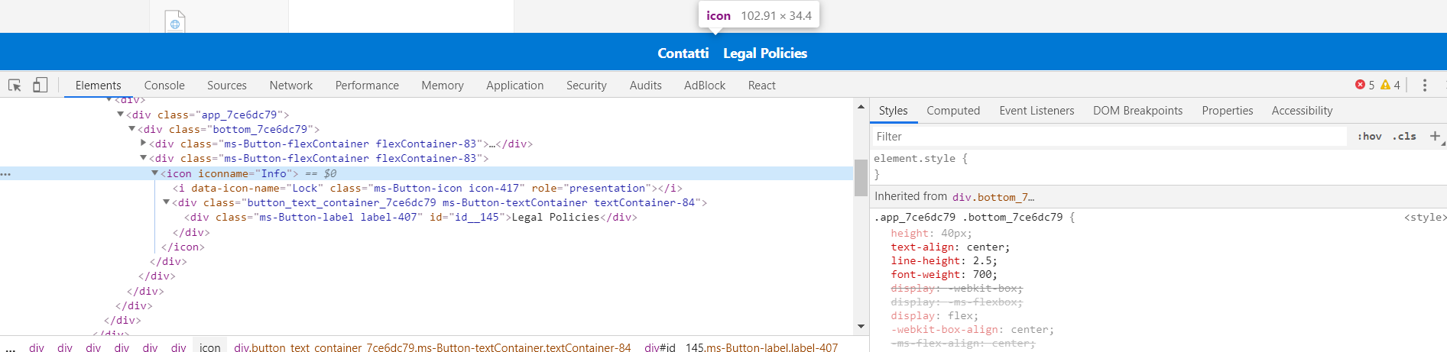1447x352 pixels.
Task: Open the DOM Breakpoints sidebar tab
Action: point(1137,111)
